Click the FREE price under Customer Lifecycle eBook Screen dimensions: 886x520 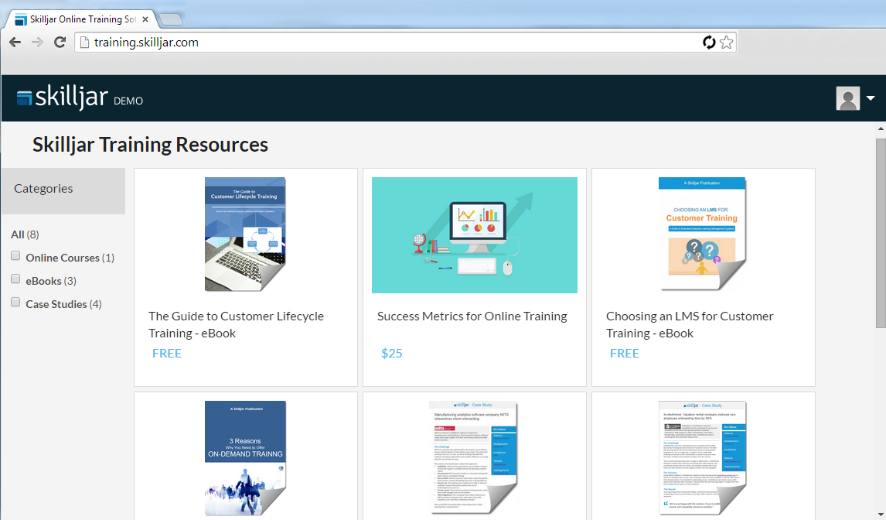click(167, 353)
